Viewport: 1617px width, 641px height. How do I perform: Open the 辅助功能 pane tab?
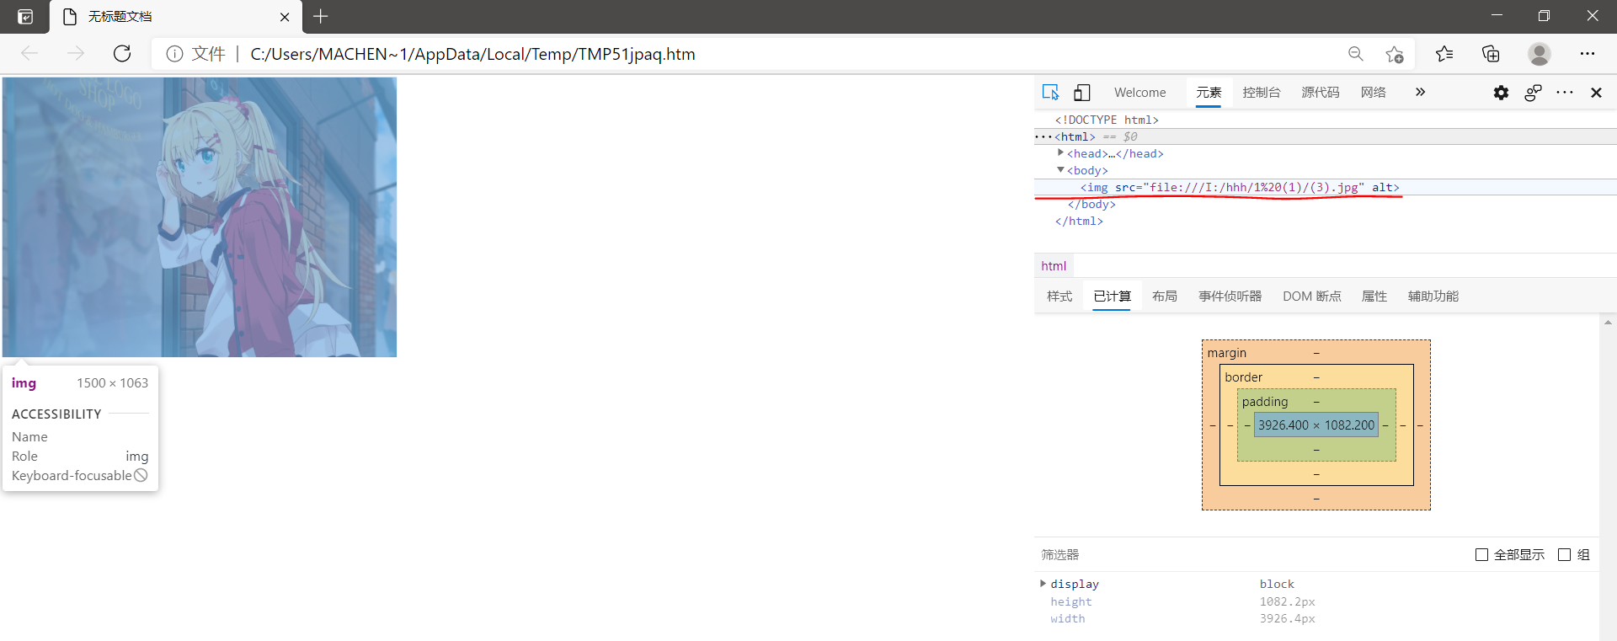point(1433,296)
